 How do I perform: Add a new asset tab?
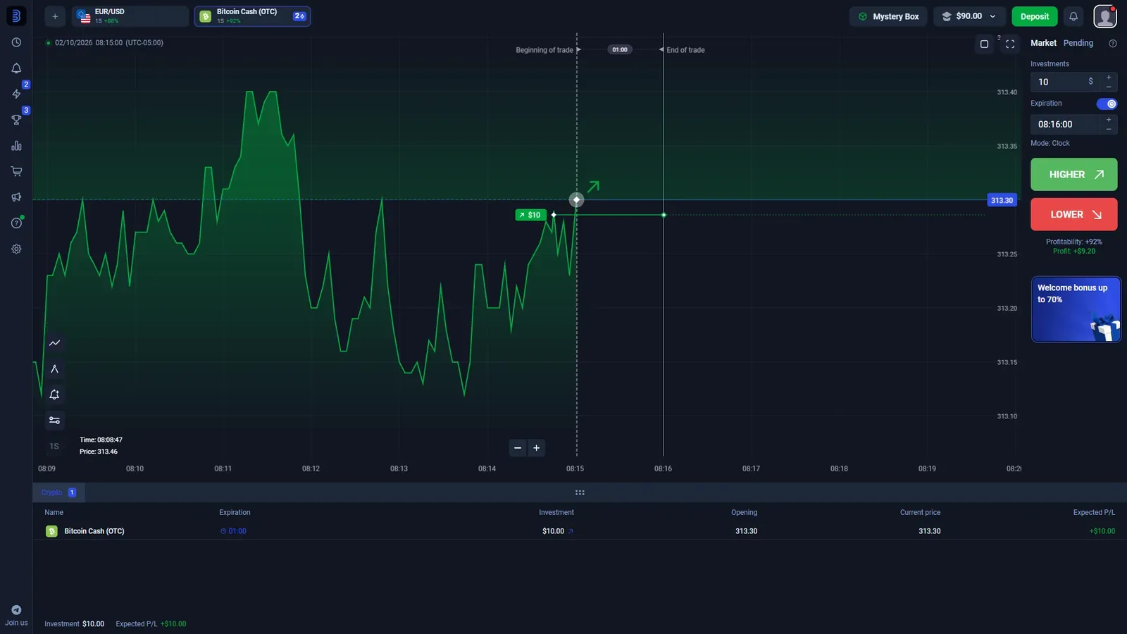(55, 16)
